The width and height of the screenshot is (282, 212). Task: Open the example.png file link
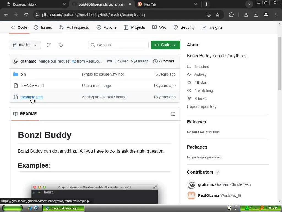[x=32, y=97]
